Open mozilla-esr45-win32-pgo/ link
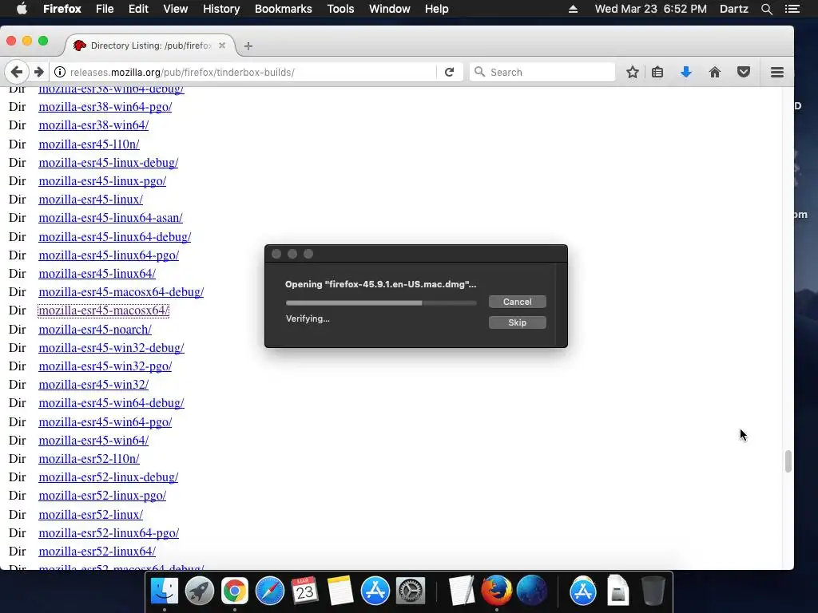818x613 pixels. 105,366
